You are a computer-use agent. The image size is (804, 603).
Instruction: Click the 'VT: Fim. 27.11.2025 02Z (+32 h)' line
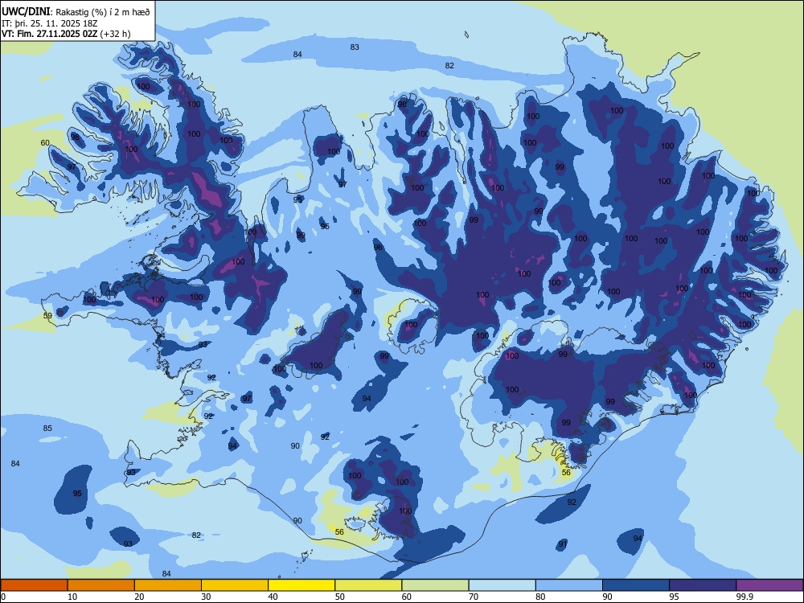pyautogui.click(x=66, y=34)
